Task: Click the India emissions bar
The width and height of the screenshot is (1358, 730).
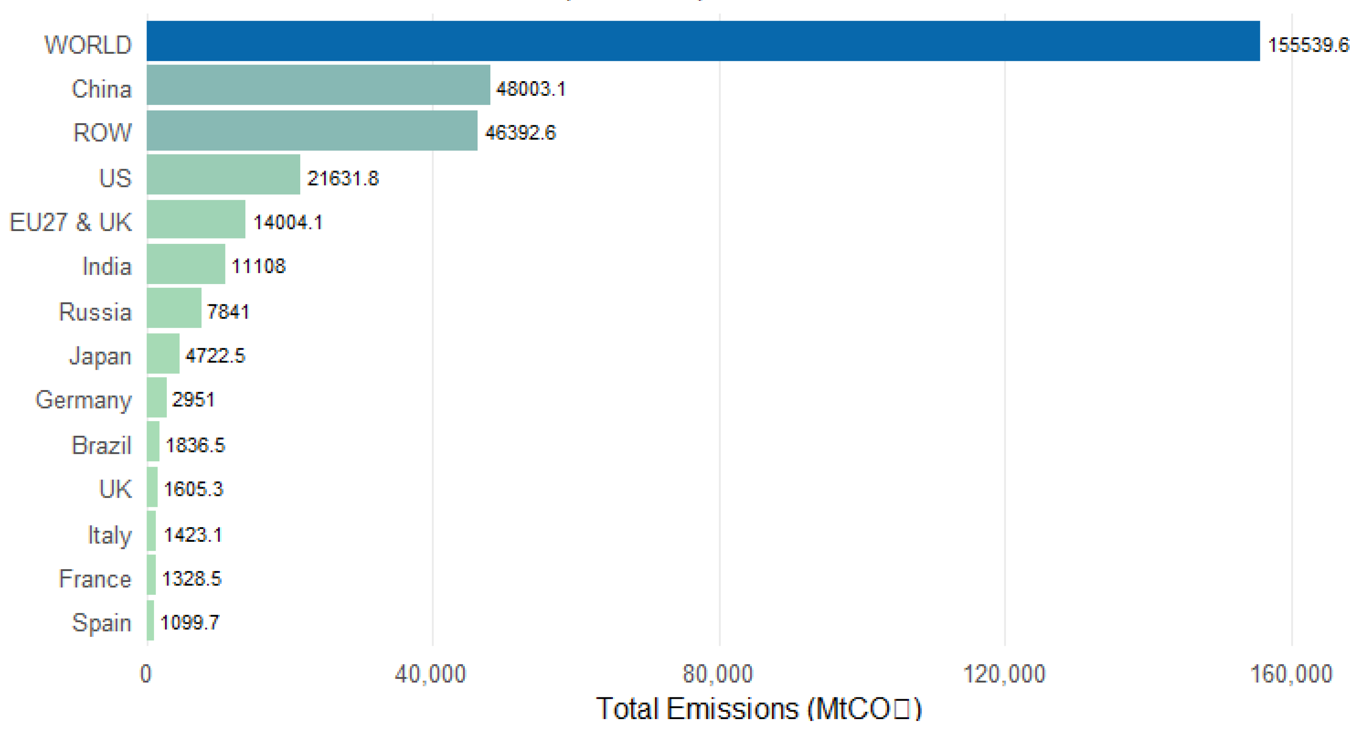Action: point(186,263)
